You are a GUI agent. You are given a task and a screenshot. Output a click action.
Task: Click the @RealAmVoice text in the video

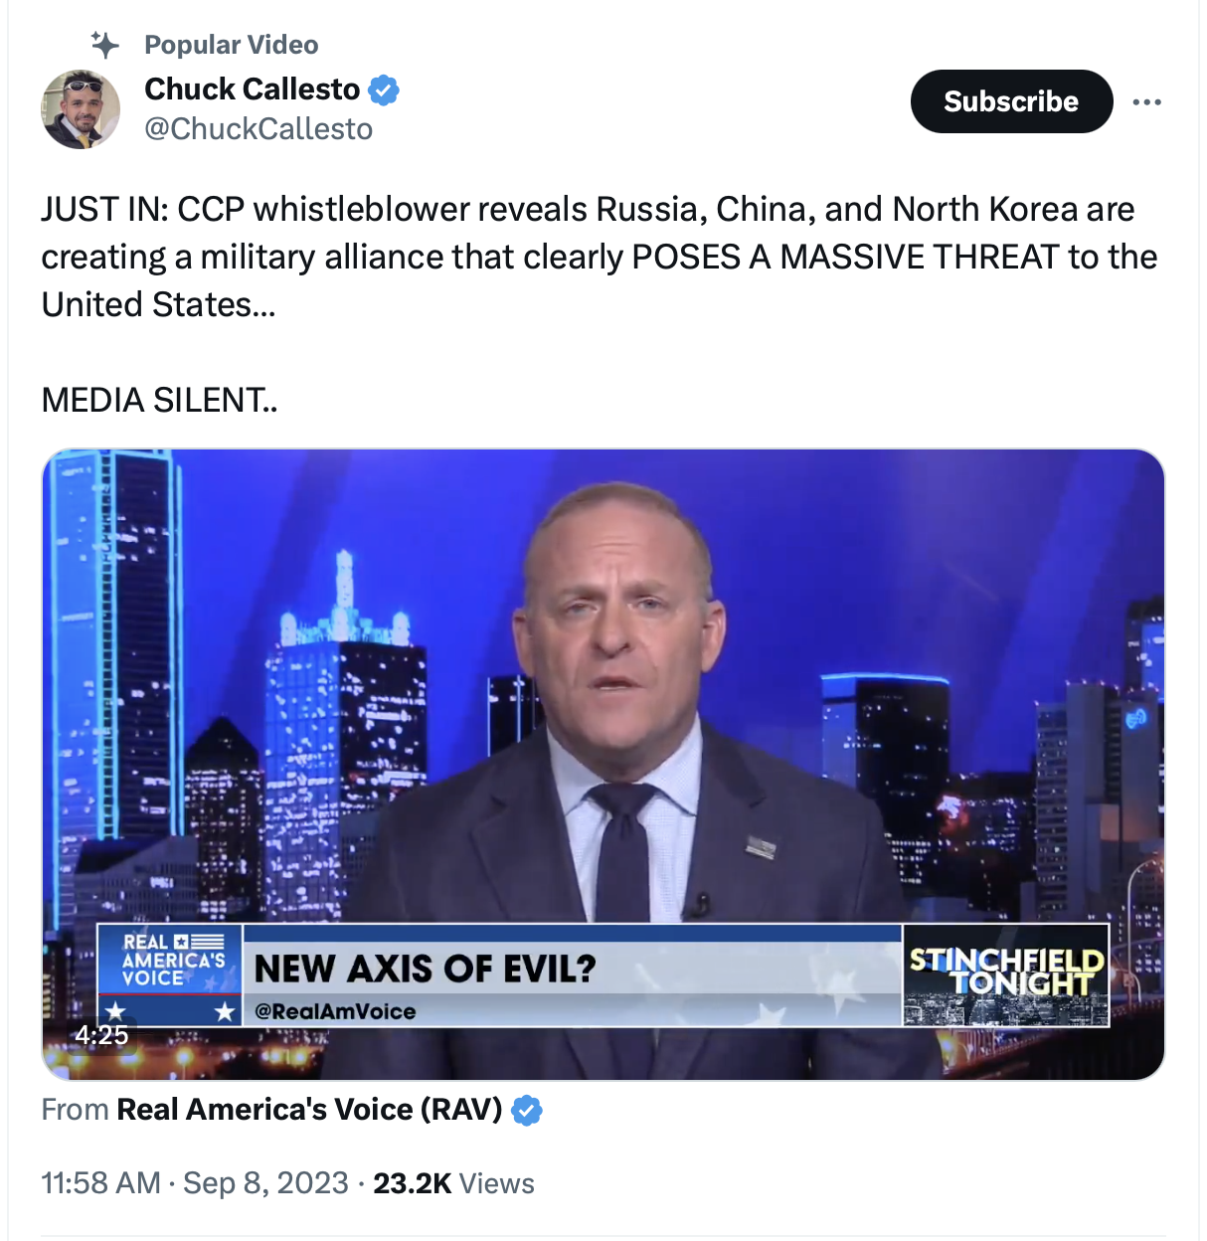click(335, 1011)
